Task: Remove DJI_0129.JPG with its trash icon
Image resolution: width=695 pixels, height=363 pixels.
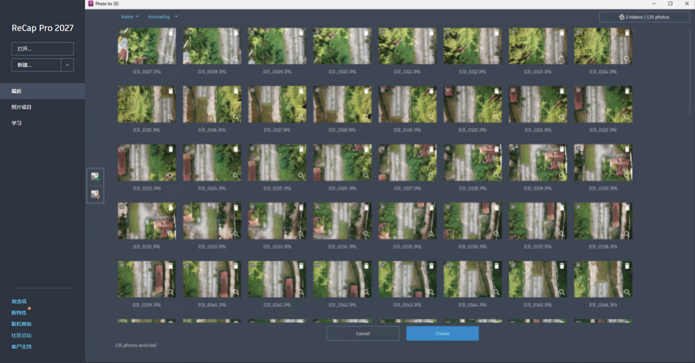Action: 561,149
